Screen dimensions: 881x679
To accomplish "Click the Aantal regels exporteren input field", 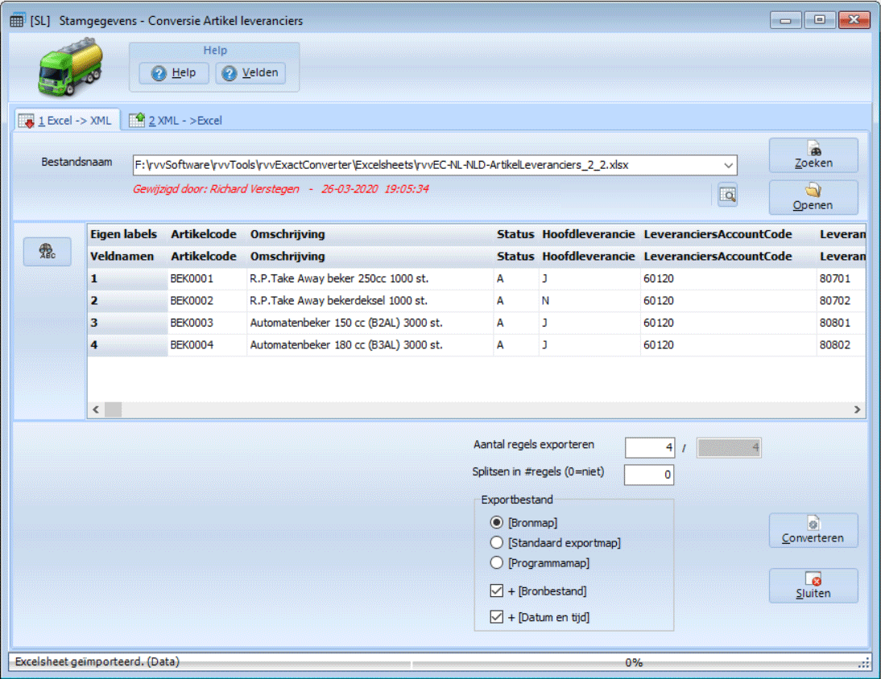I will click(649, 448).
